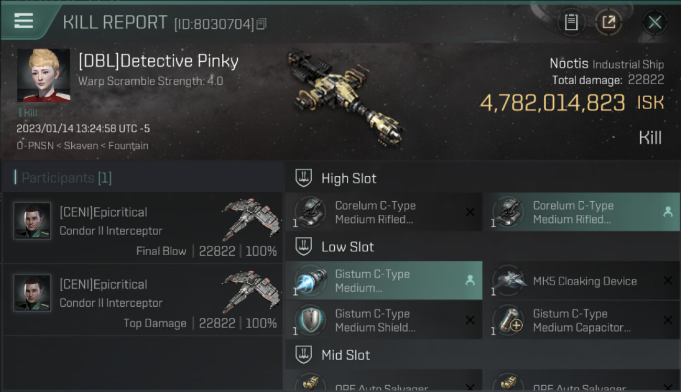Open the Participants [1] tab
The height and width of the screenshot is (392, 681).
click(63, 178)
